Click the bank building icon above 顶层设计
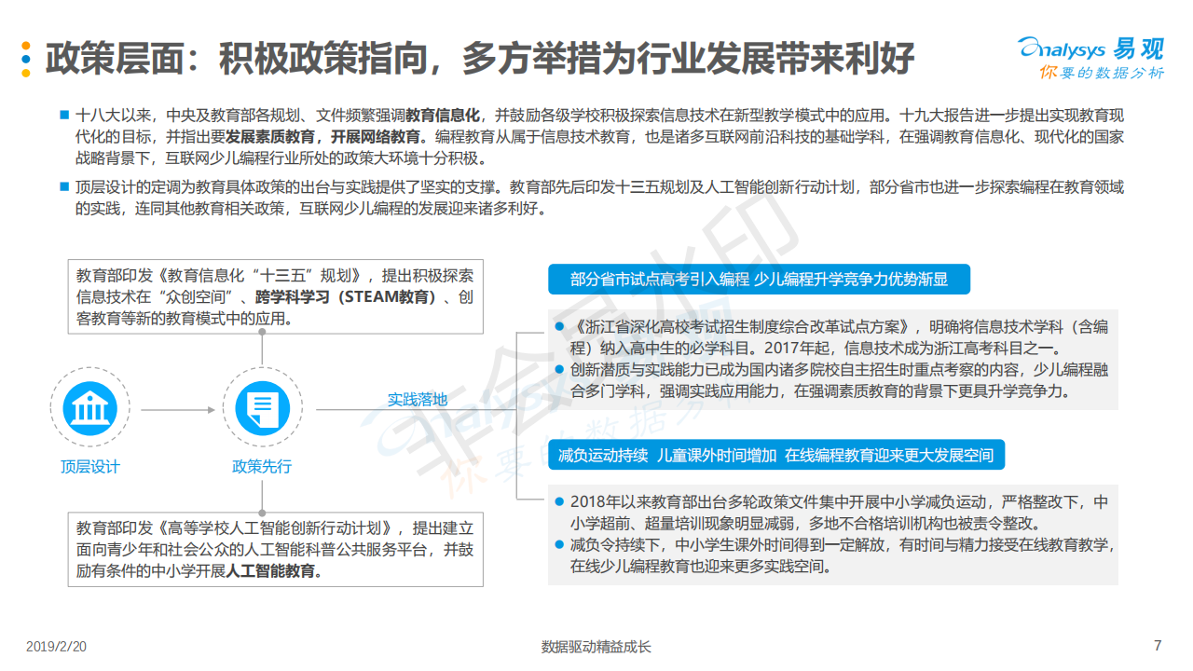This screenshot has width=1193, height=671. [x=89, y=409]
